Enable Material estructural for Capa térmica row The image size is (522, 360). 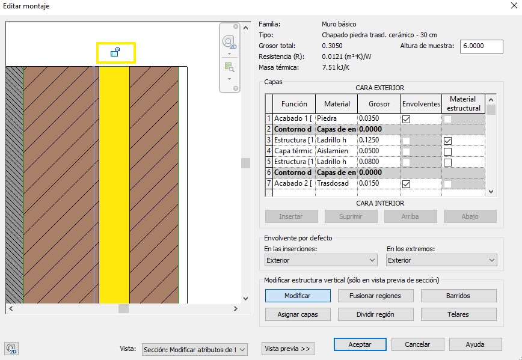click(x=447, y=151)
